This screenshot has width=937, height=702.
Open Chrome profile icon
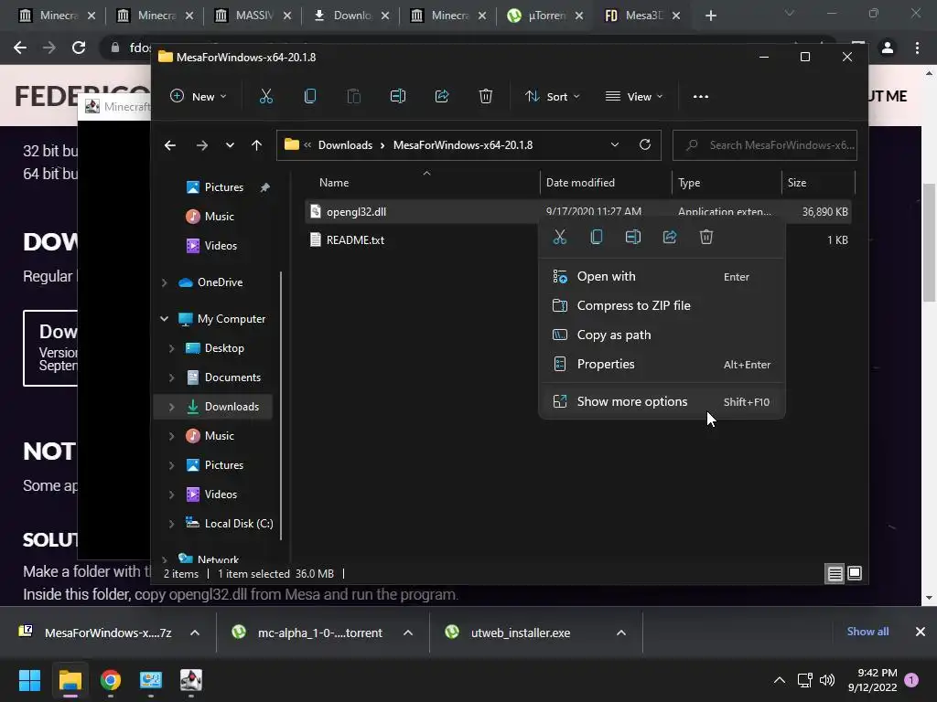pyautogui.click(x=888, y=48)
